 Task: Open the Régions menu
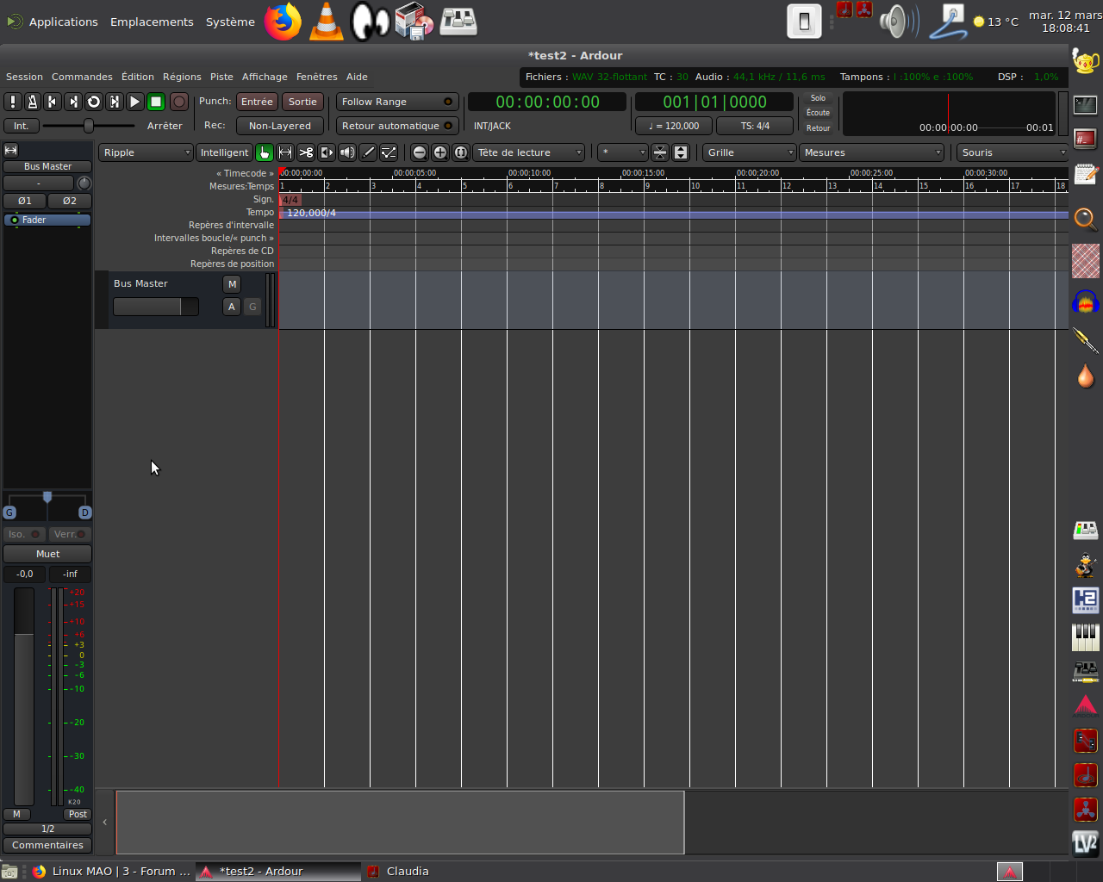point(182,77)
